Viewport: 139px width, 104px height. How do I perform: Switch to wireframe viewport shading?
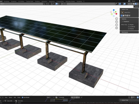[x=132, y=4]
